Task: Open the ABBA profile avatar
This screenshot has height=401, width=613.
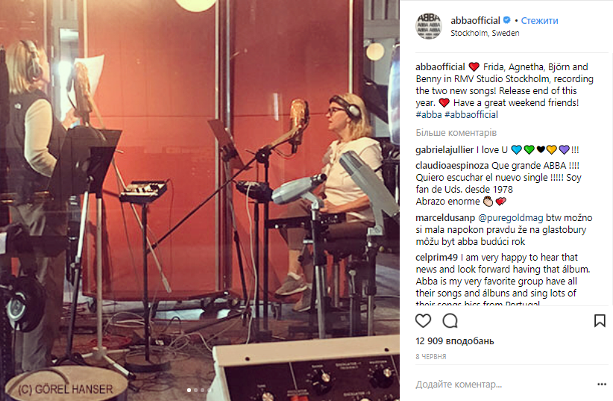Action: 429,26
